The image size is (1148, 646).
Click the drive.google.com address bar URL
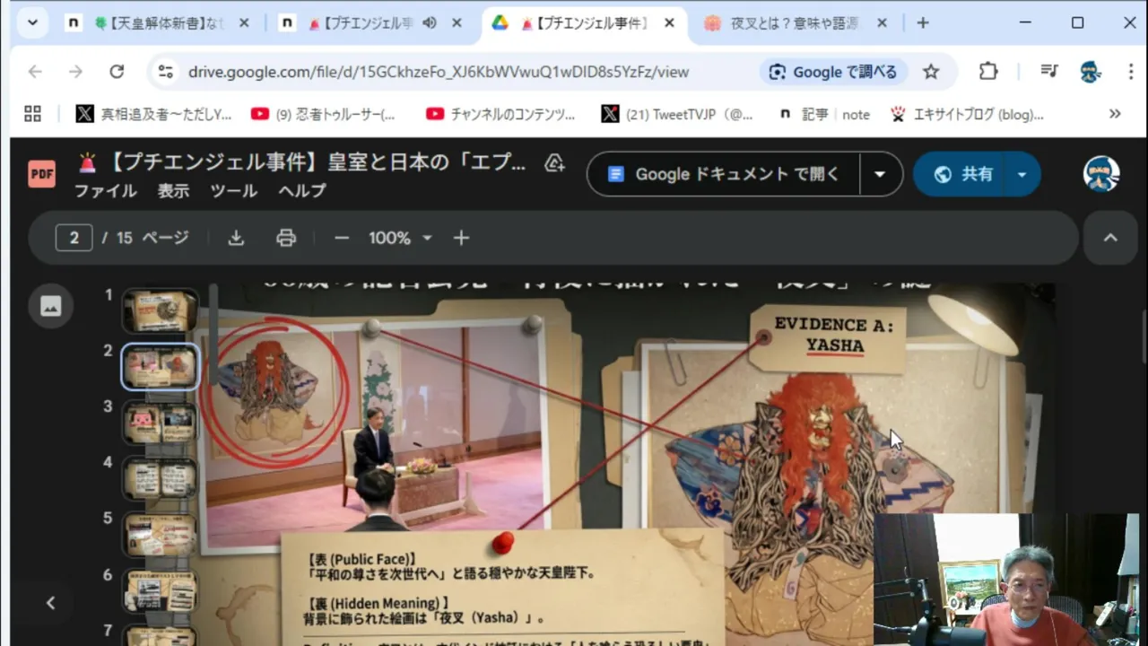[x=439, y=72]
